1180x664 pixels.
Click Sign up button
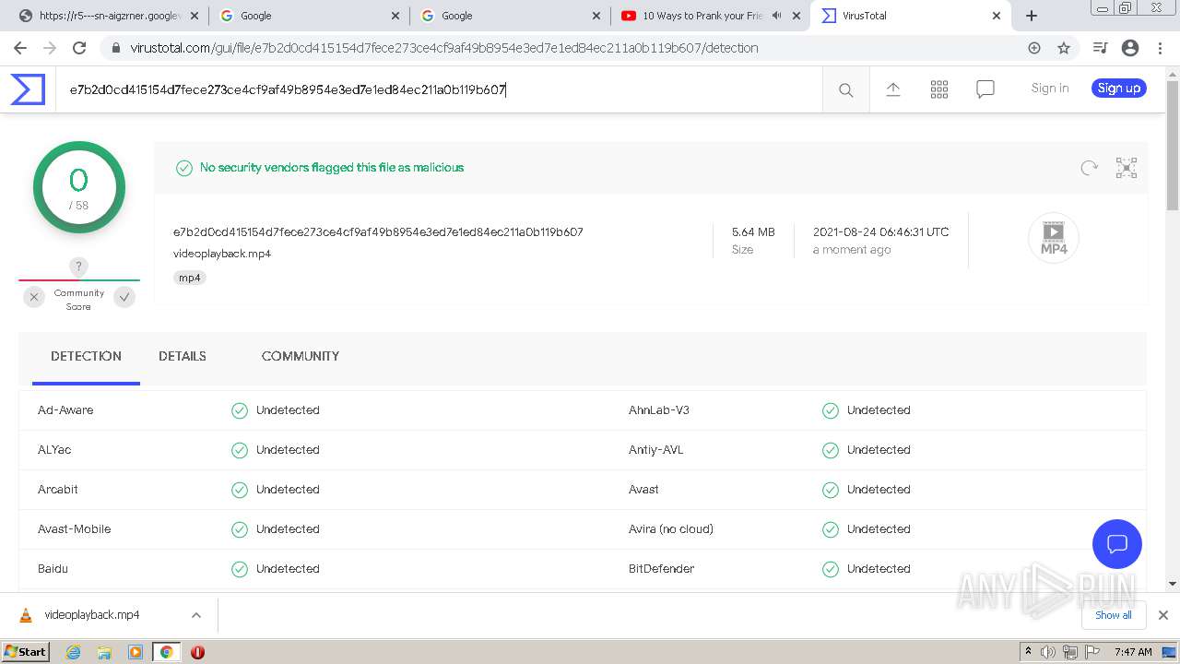1119,89
